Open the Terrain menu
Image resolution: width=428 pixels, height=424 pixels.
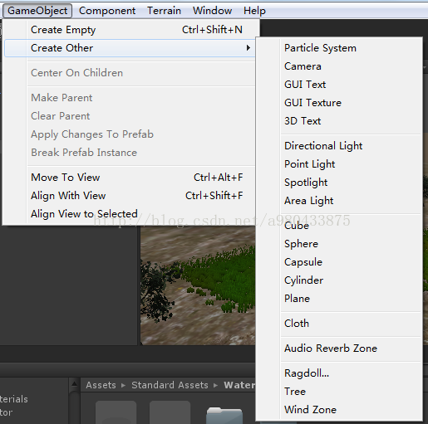pos(164,11)
